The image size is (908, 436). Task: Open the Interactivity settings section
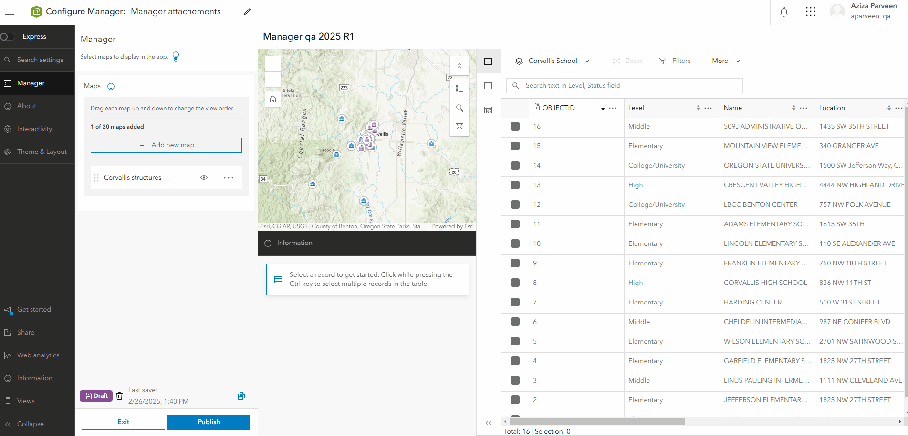tap(35, 129)
